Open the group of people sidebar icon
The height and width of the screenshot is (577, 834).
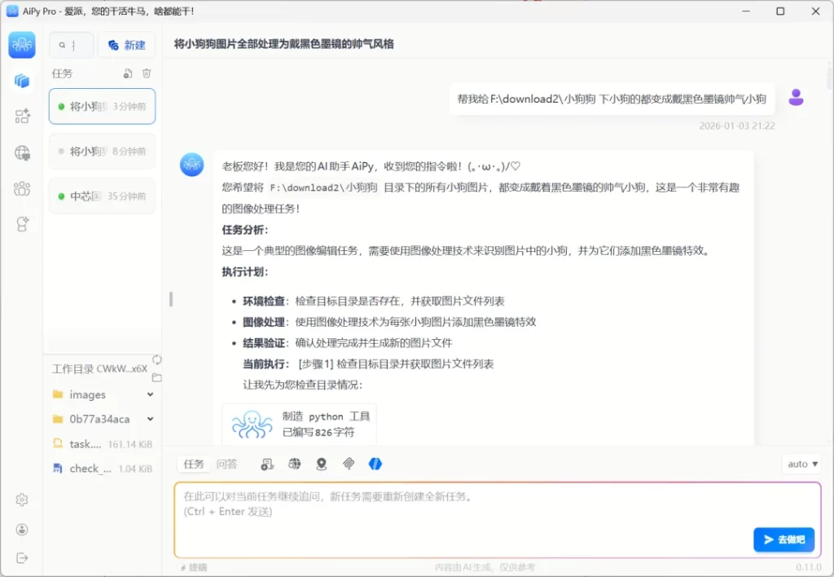click(x=22, y=188)
